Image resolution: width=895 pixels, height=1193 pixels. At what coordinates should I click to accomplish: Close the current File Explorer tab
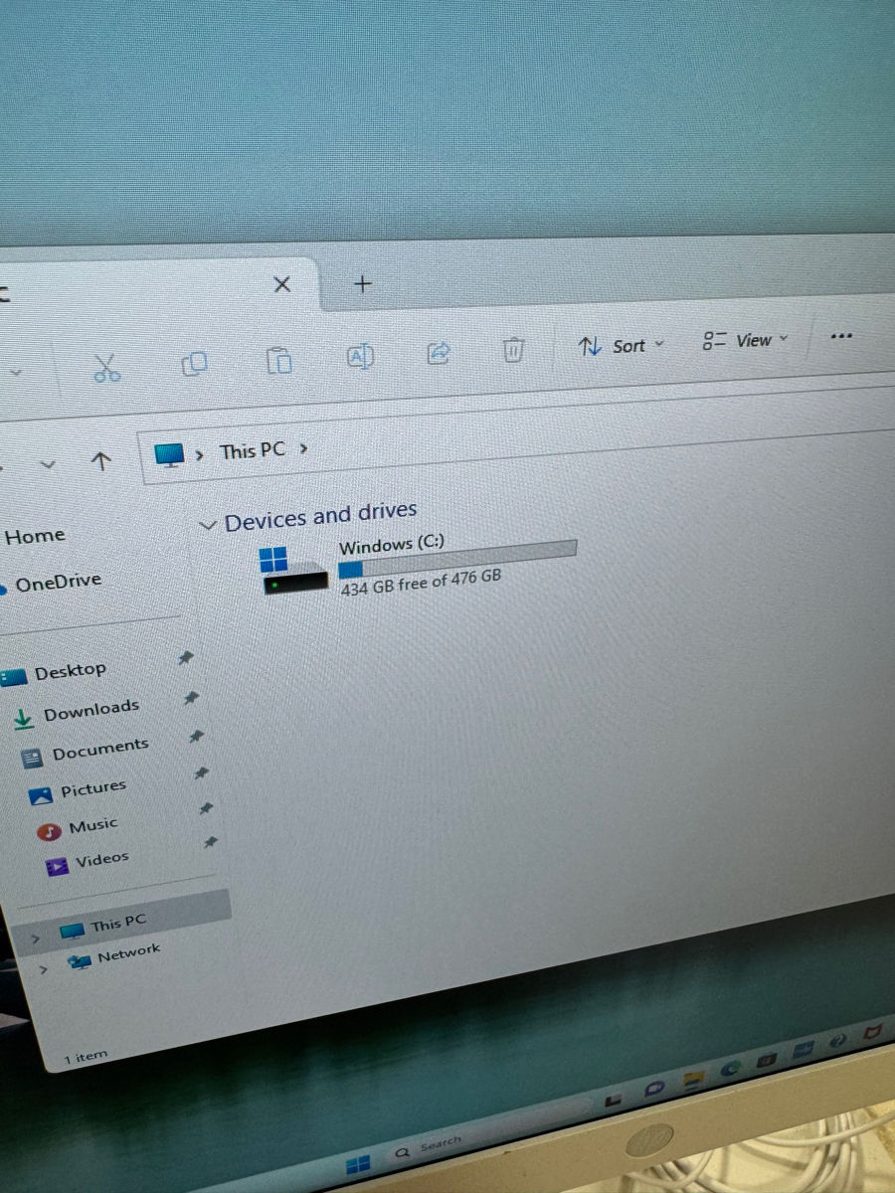pos(281,284)
